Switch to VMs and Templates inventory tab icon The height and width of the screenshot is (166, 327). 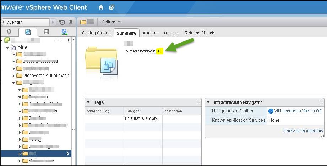pos(28,32)
